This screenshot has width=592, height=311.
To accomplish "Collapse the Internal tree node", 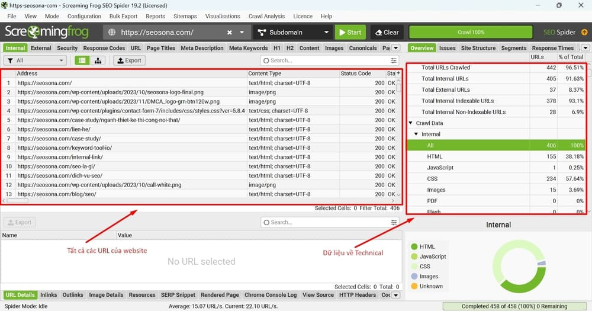I will click(416, 134).
